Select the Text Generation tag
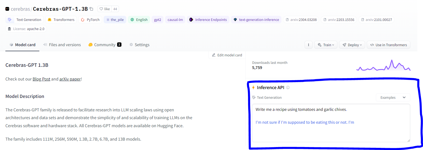Viewport: 423px width, 150px height. click(25, 20)
